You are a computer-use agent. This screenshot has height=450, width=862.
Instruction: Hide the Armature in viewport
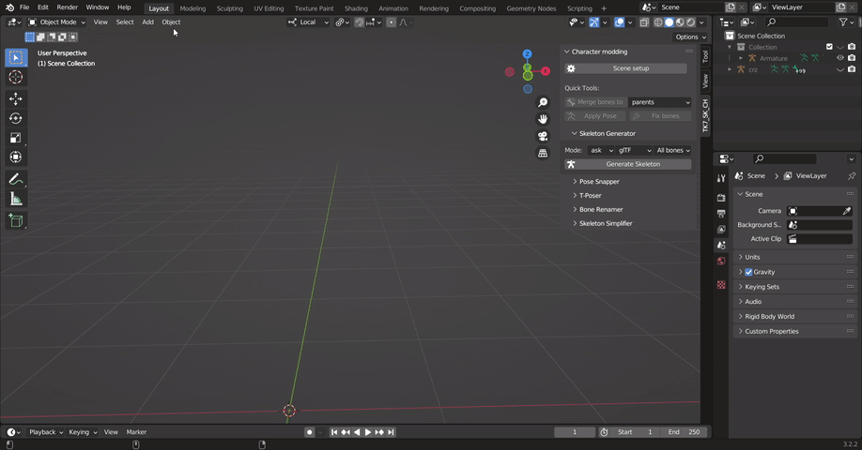(840, 58)
